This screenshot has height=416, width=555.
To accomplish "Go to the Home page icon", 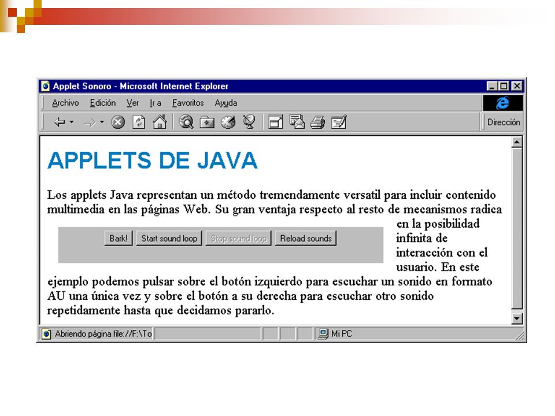I will click(160, 122).
